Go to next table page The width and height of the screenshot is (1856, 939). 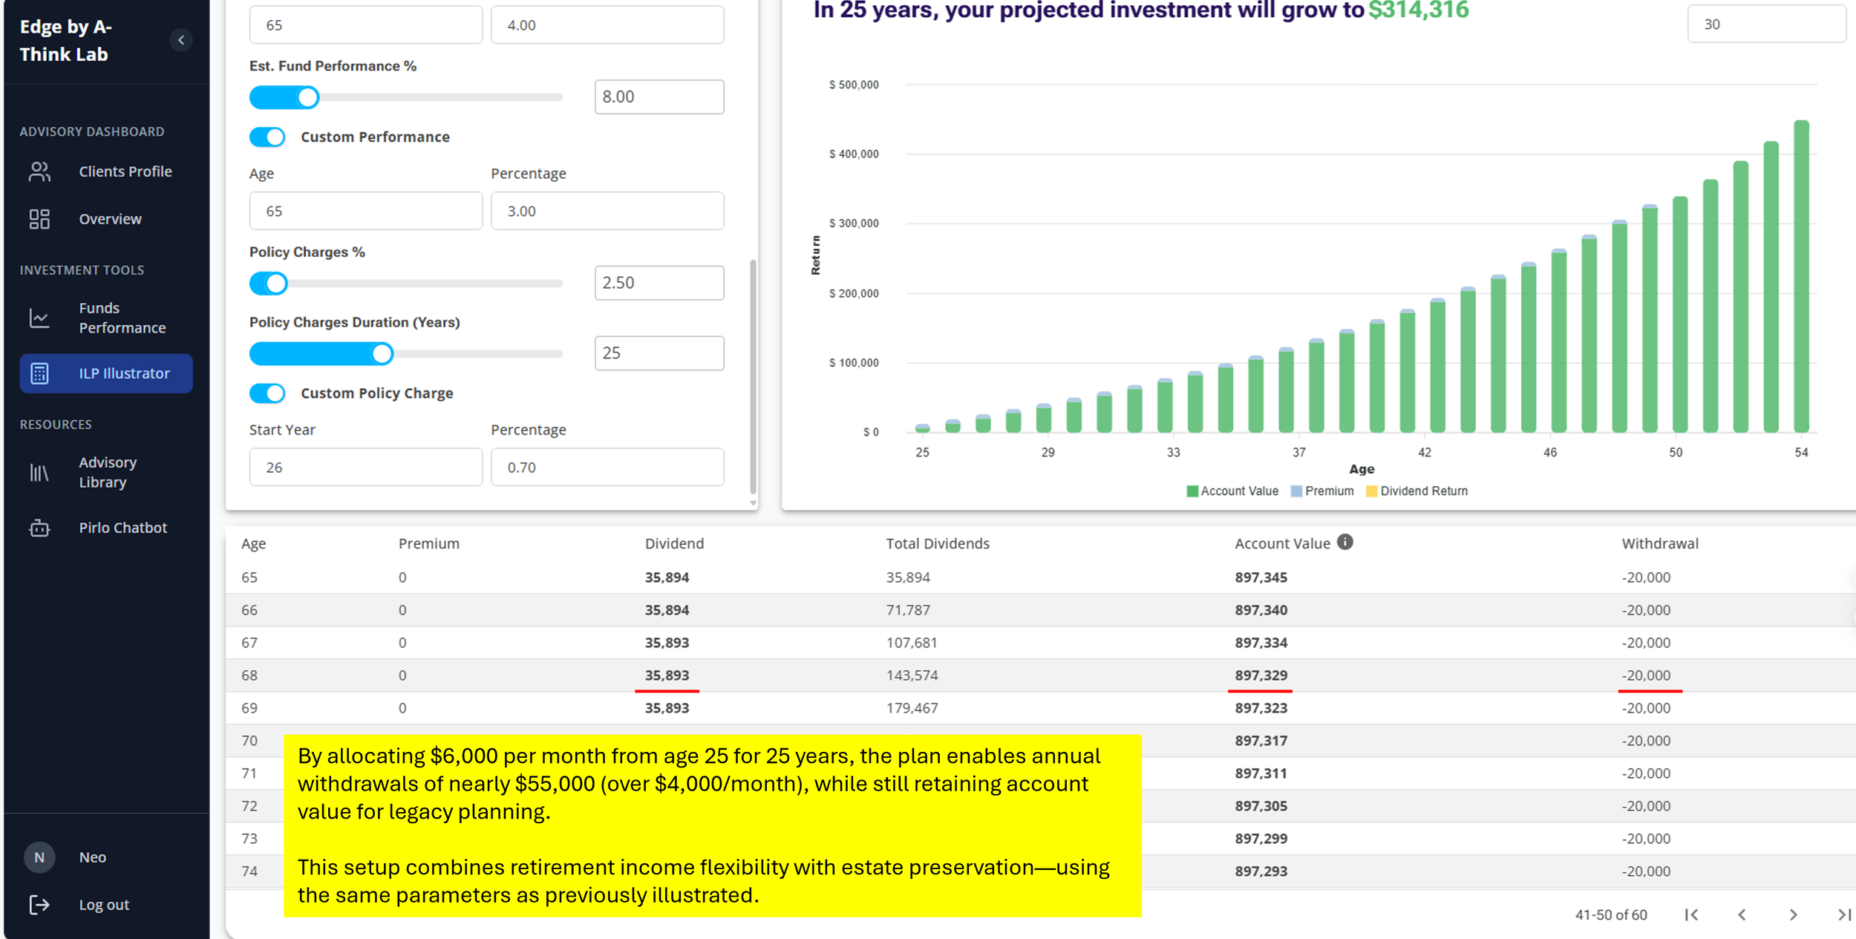point(1793,915)
